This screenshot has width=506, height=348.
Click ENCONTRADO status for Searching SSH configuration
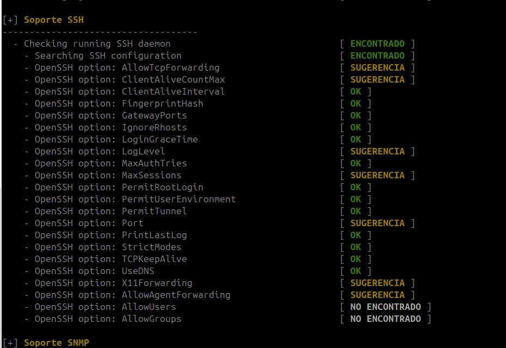click(377, 55)
